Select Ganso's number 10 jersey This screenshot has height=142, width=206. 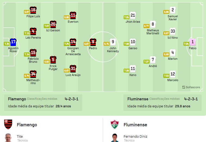pyautogui.click(x=133, y=42)
